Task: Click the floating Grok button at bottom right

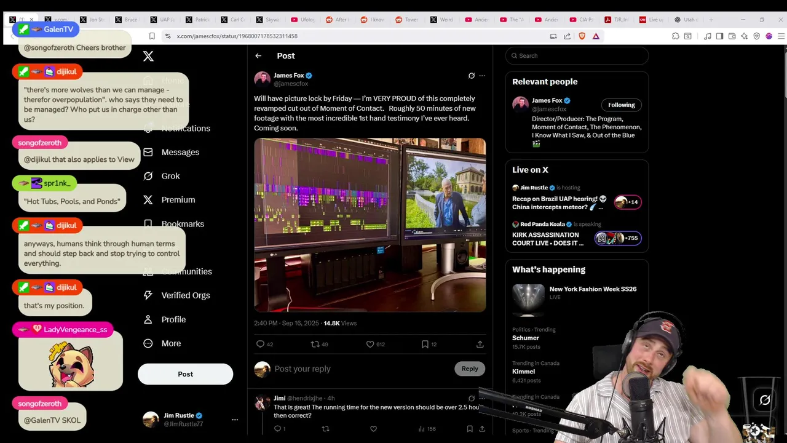Action: pyautogui.click(x=764, y=401)
